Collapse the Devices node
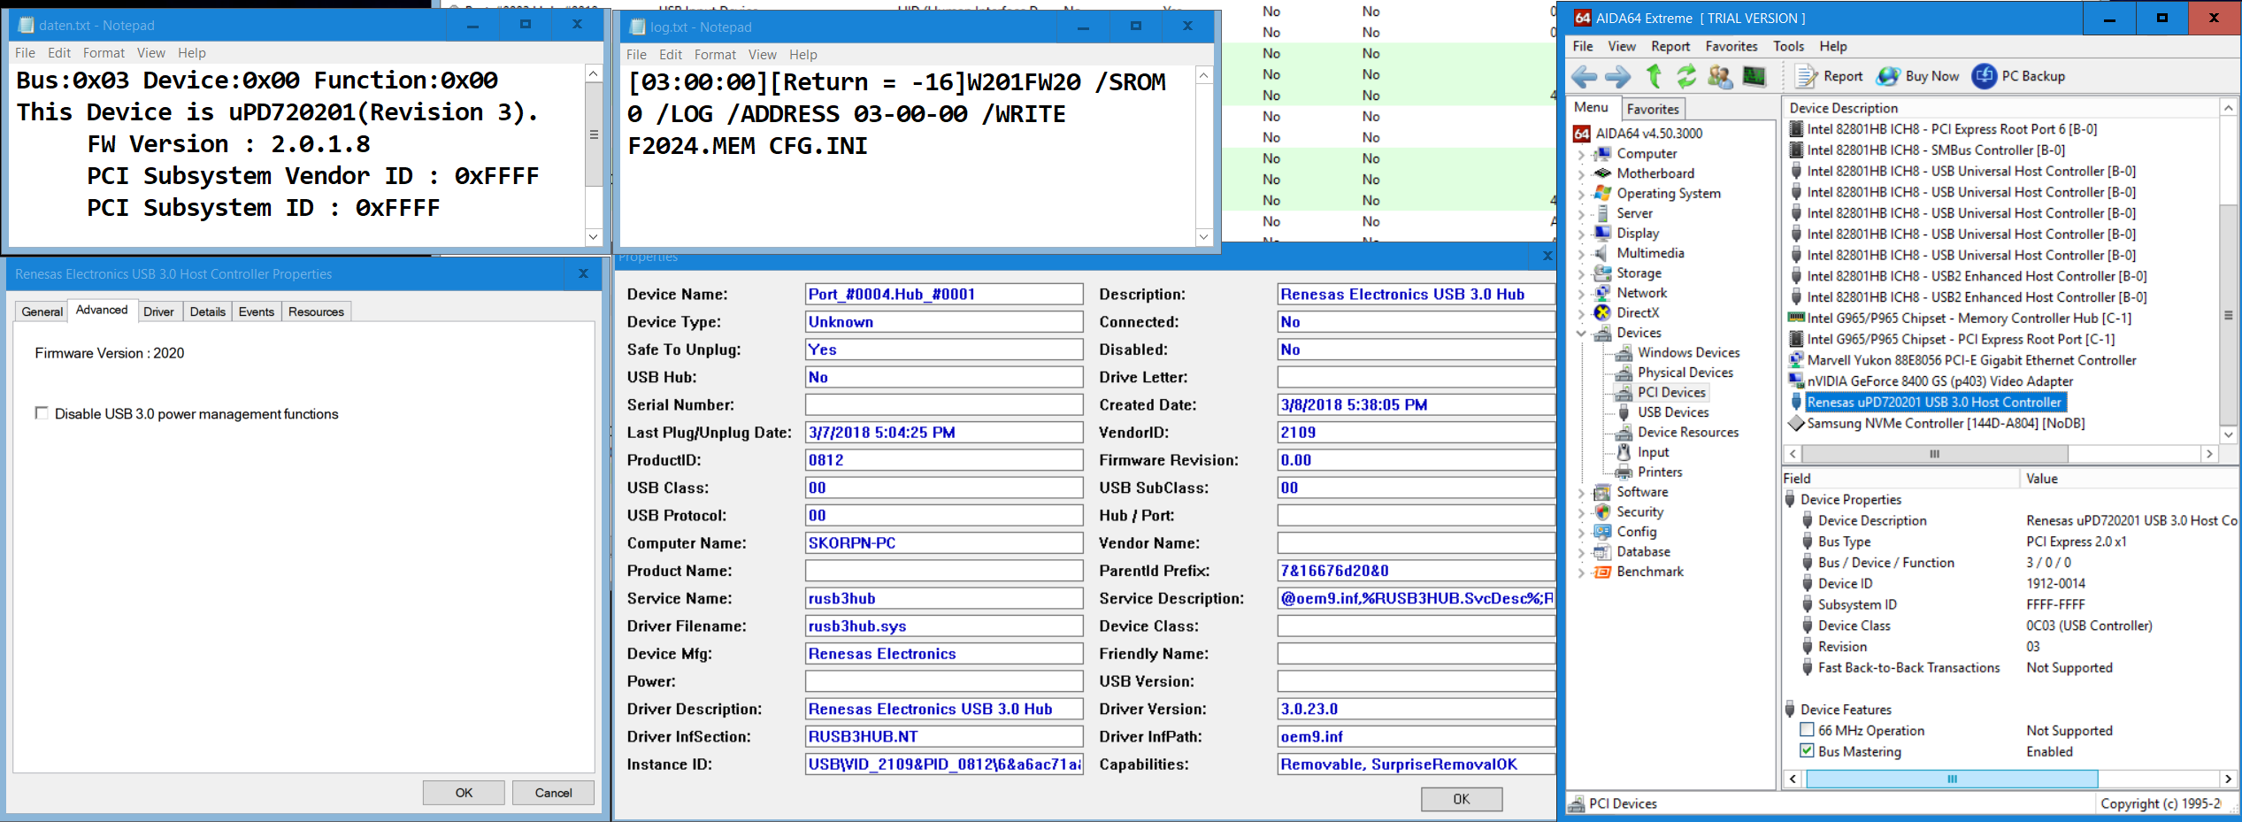 (x=1581, y=334)
